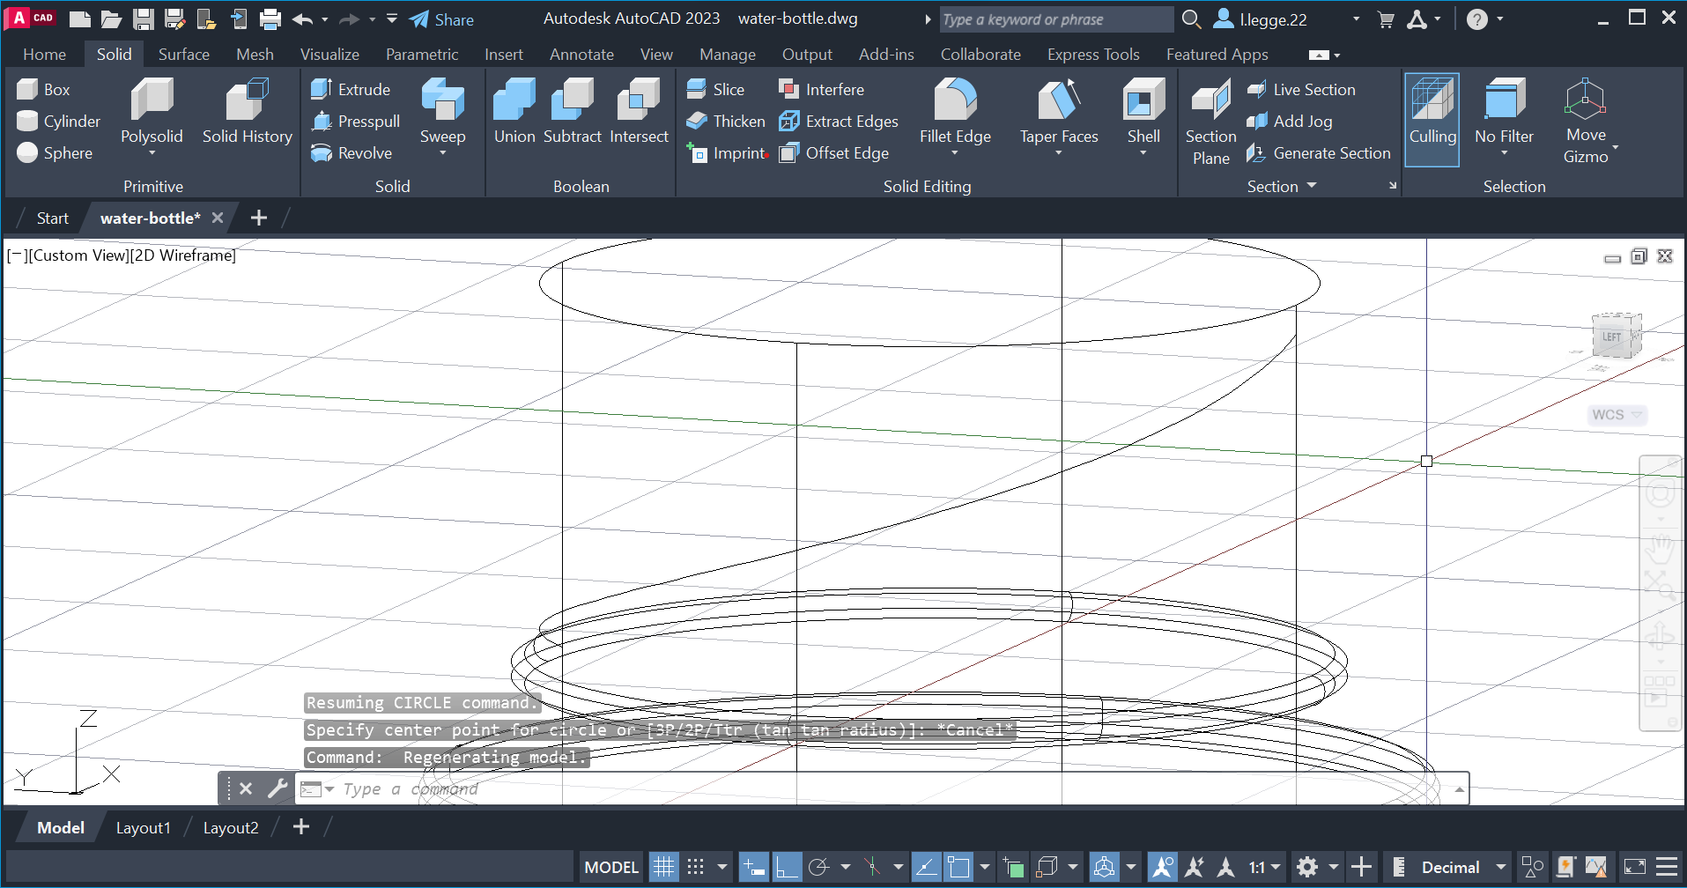Click the 2D Wireframe visual style label
This screenshot has width=1687, height=888.
click(184, 255)
